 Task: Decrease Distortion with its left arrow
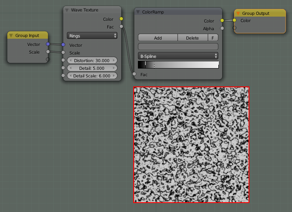coord(71,60)
